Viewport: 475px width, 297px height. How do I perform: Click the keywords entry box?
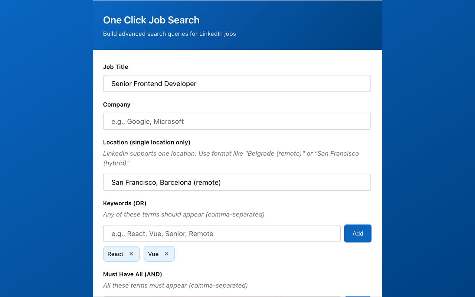point(222,233)
